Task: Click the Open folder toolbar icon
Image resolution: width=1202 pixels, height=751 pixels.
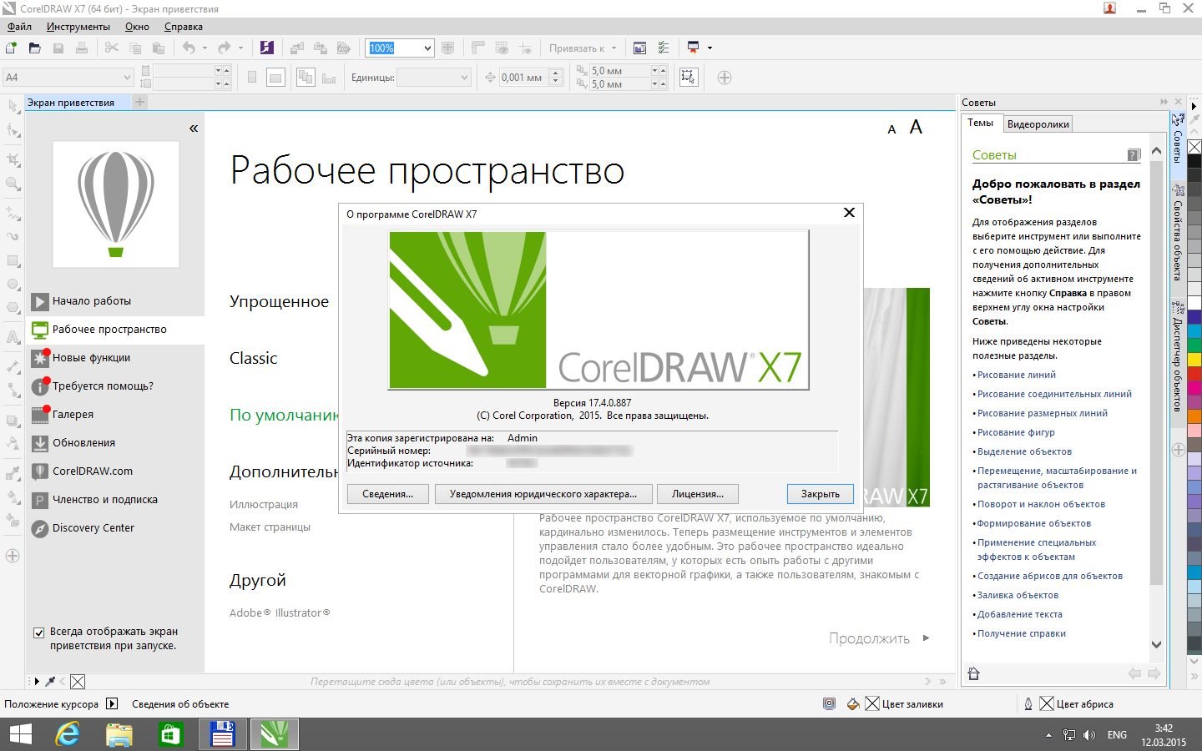Action: tap(34, 48)
